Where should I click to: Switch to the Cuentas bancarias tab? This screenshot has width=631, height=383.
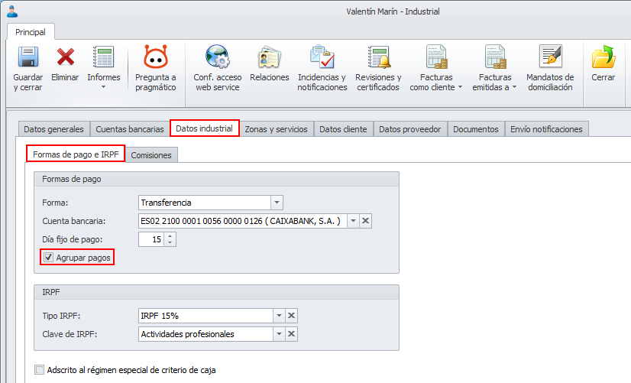click(130, 129)
